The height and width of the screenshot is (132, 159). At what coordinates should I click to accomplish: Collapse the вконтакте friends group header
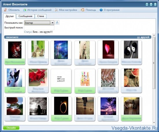78,37
